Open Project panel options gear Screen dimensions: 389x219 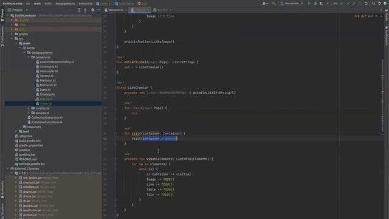click(x=93, y=10)
